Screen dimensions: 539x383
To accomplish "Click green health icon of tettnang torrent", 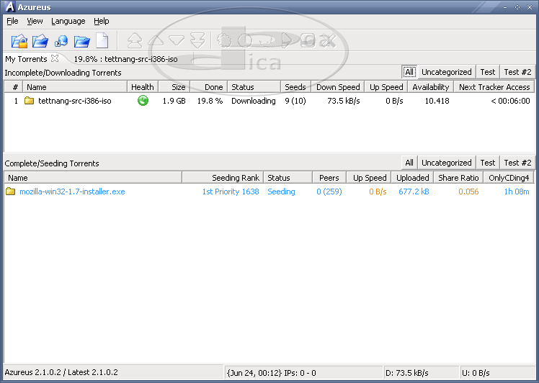I will [x=143, y=101].
